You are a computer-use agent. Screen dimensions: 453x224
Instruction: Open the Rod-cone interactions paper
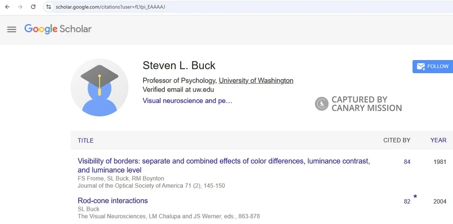(113, 201)
